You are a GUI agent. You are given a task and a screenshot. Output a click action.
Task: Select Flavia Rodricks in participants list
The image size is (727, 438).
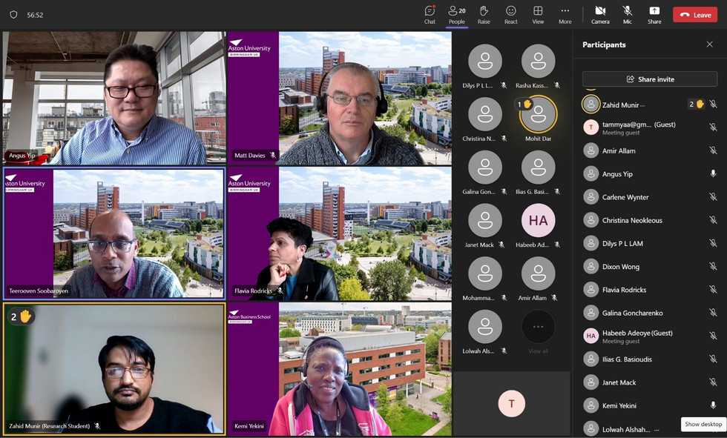pyautogui.click(x=624, y=290)
